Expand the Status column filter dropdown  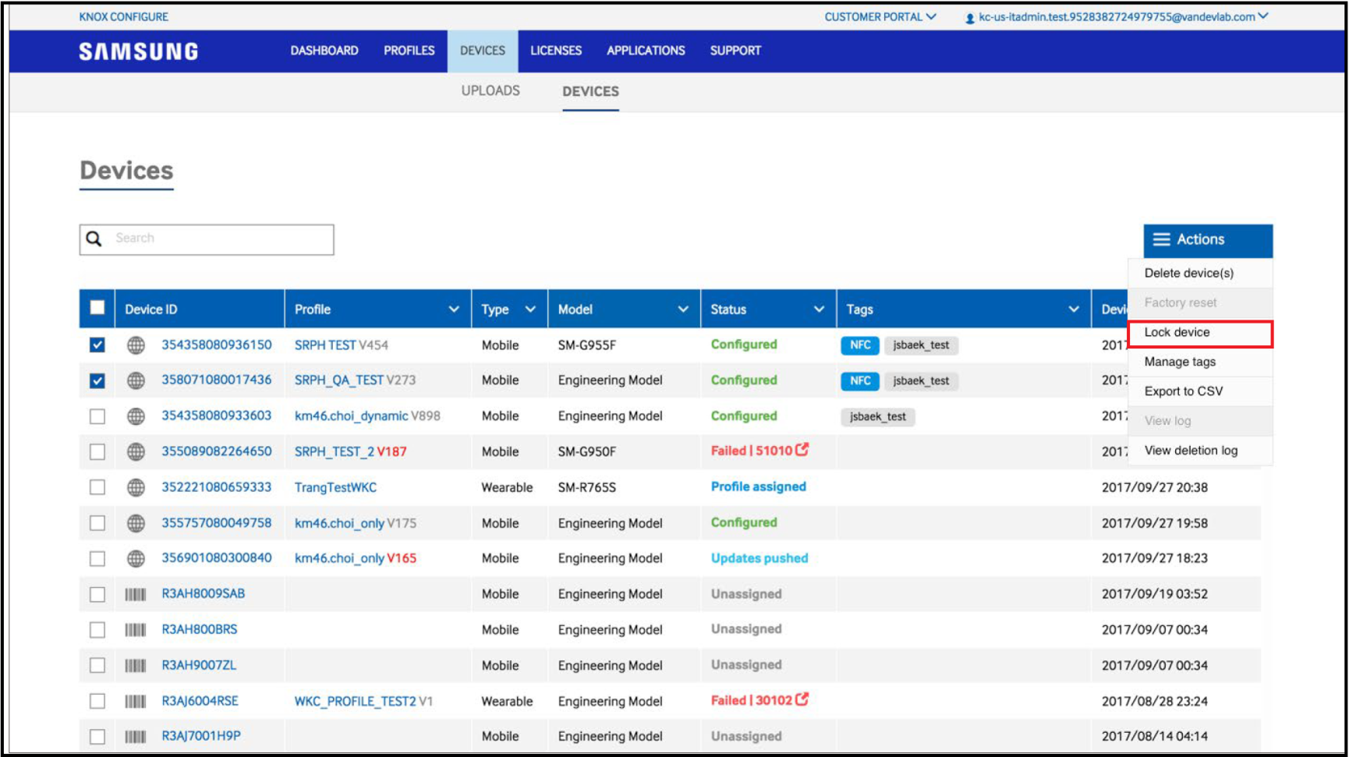click(x=819, y=310)
